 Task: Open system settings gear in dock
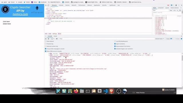100,91
